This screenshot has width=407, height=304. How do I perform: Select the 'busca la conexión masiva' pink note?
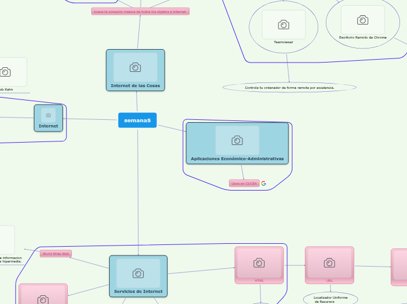pos(140,11)
